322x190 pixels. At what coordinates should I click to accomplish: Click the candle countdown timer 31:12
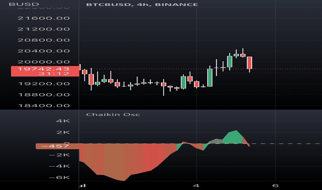tap(54, 74)
